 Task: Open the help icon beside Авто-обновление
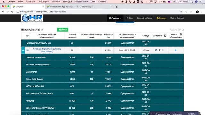coord(181,34)
